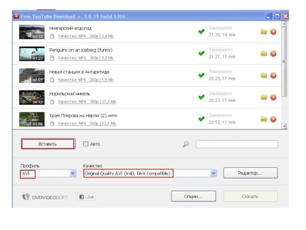Expand the Качество dropdown list
Viewport: 306px width, 230px height.
[213, 173]
